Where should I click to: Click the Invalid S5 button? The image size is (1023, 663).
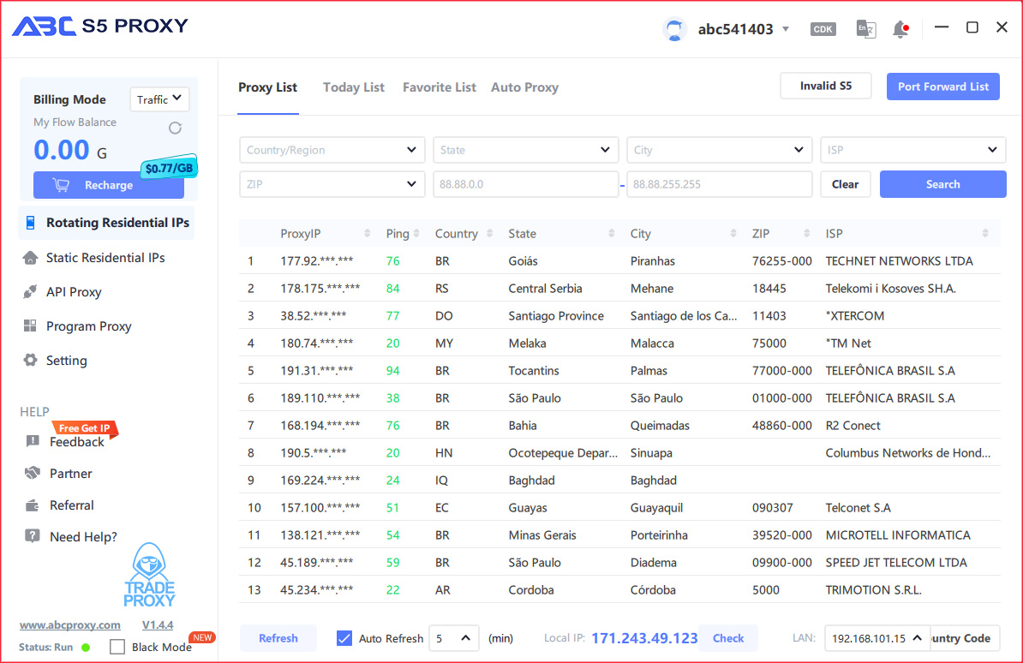(x=825, y=87)
